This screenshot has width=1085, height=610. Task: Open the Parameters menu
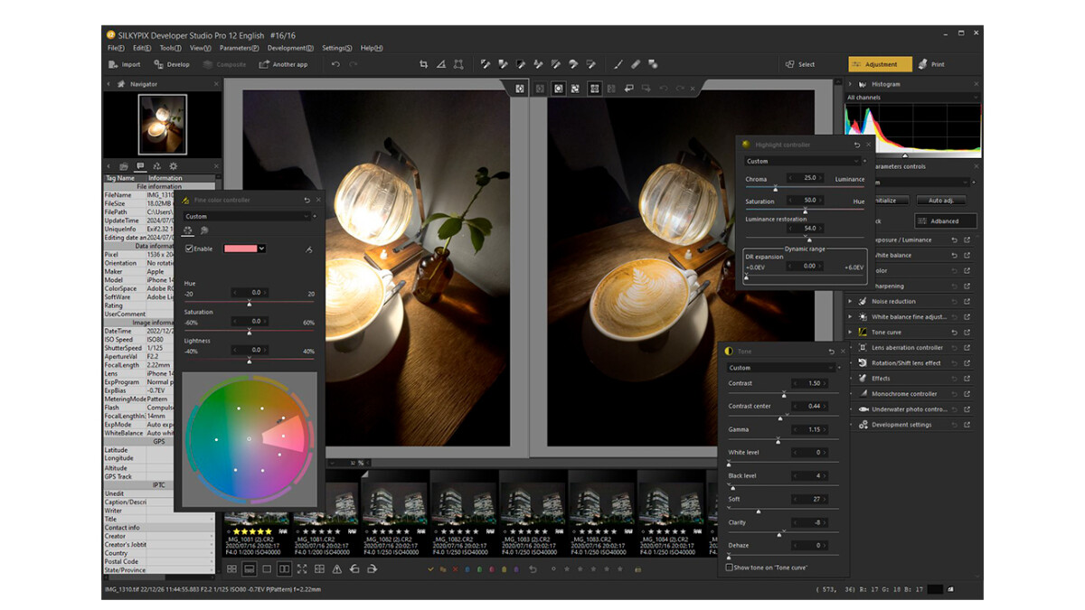tap(239, 48)
